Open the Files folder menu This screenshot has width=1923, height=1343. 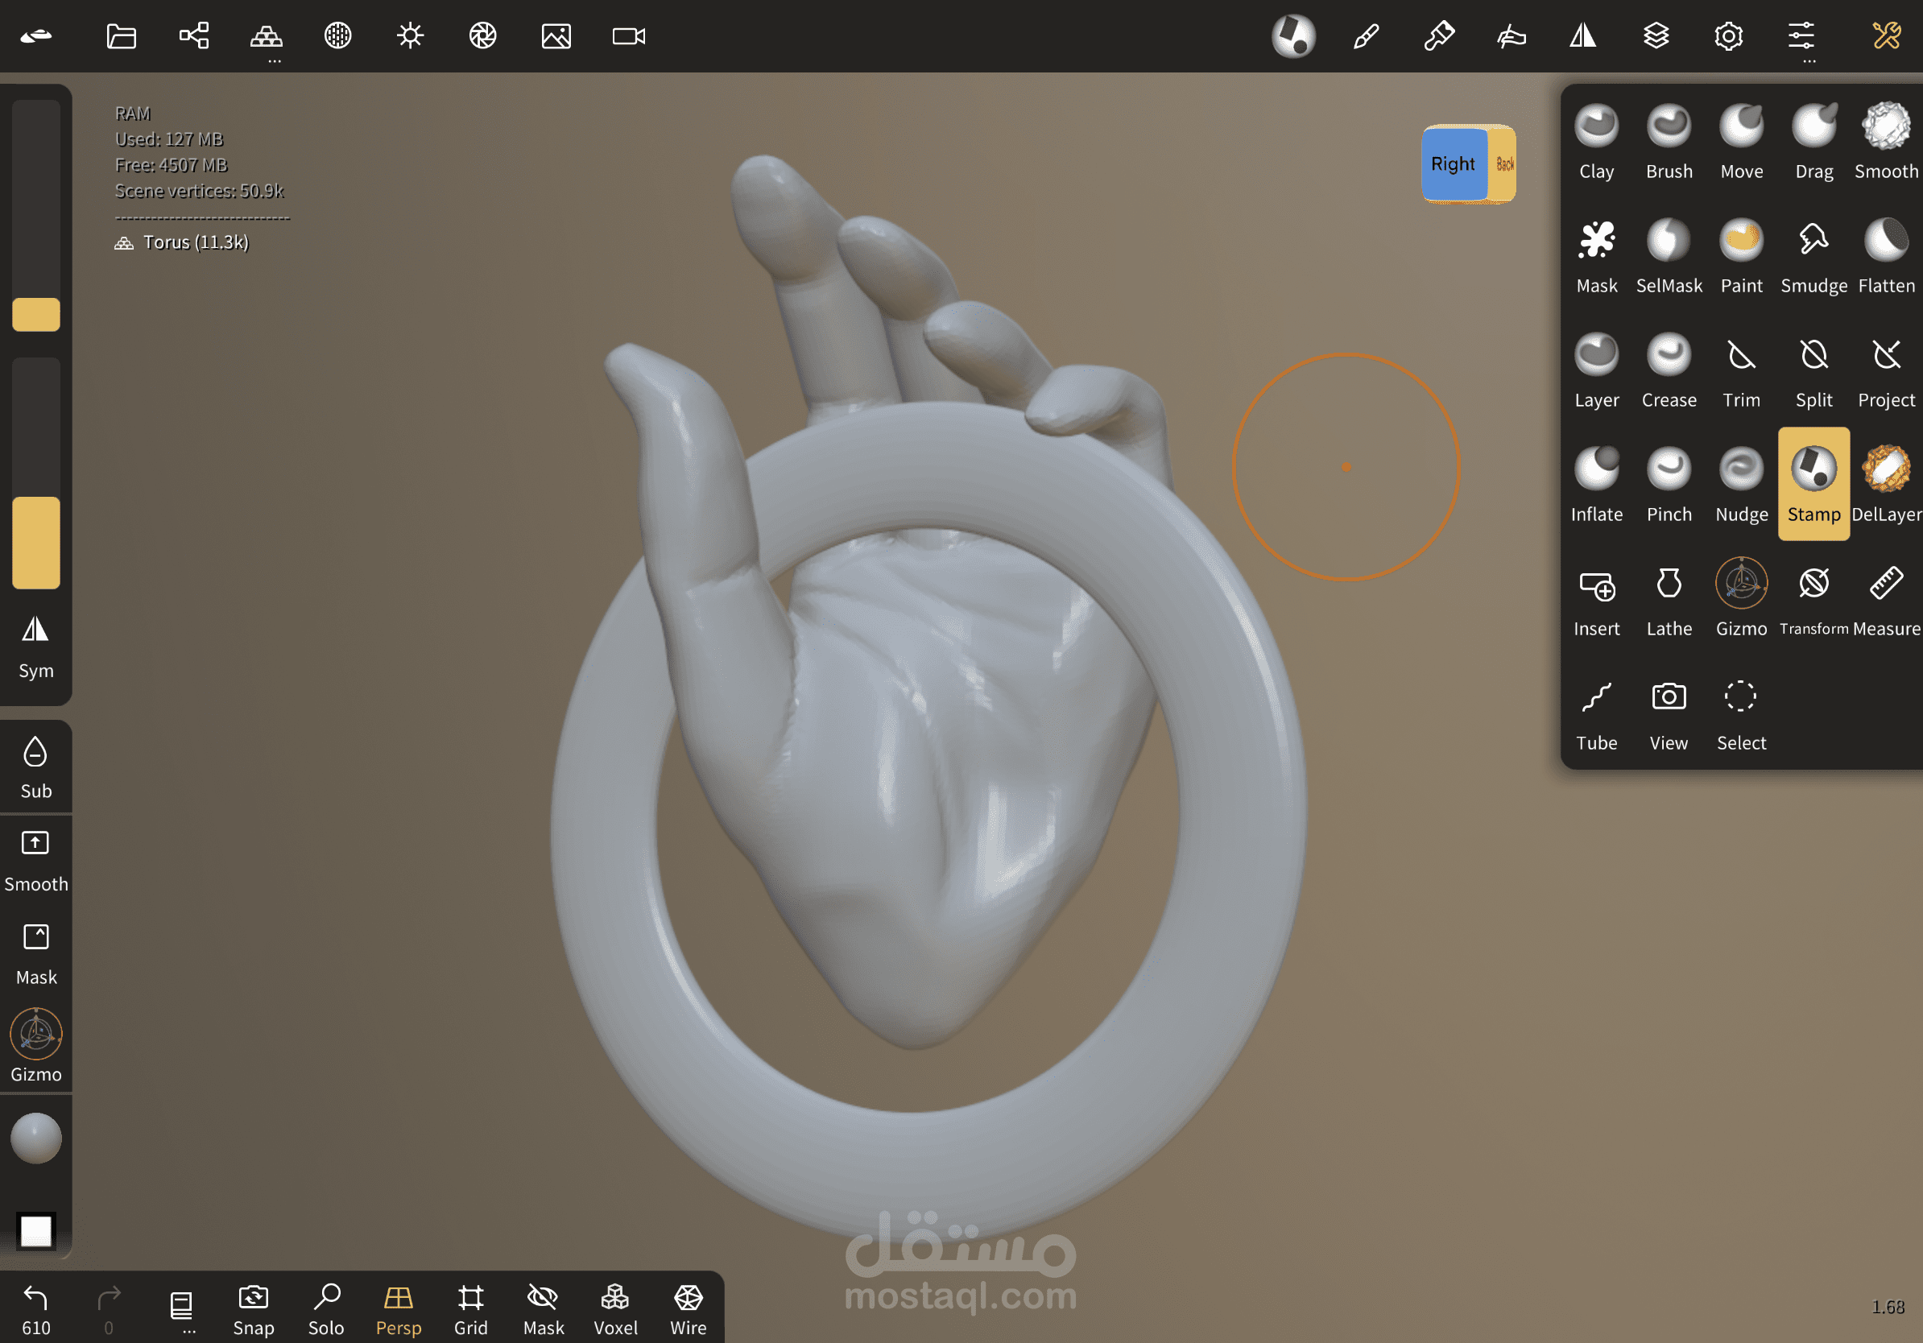(x=122, y=36)
